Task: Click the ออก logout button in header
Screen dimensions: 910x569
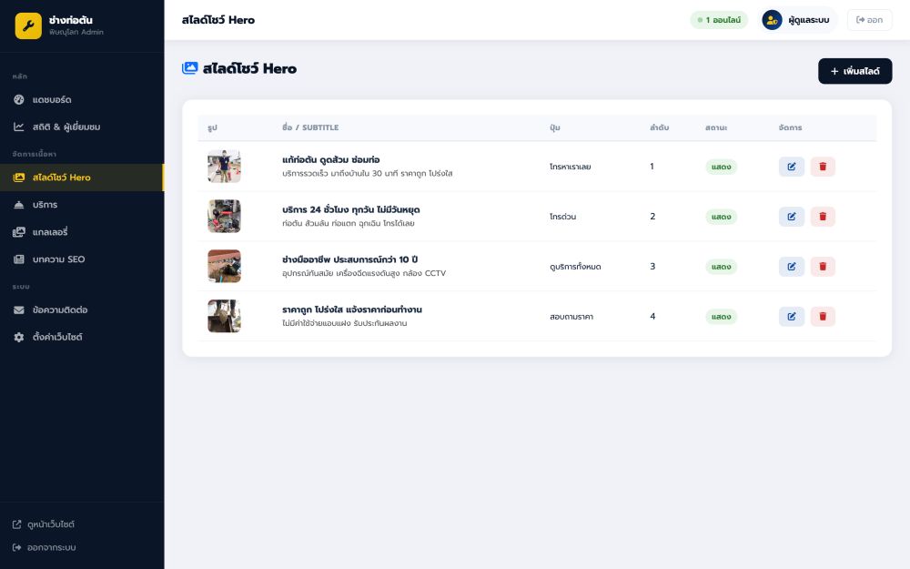Action: click(x=869, y=20)
